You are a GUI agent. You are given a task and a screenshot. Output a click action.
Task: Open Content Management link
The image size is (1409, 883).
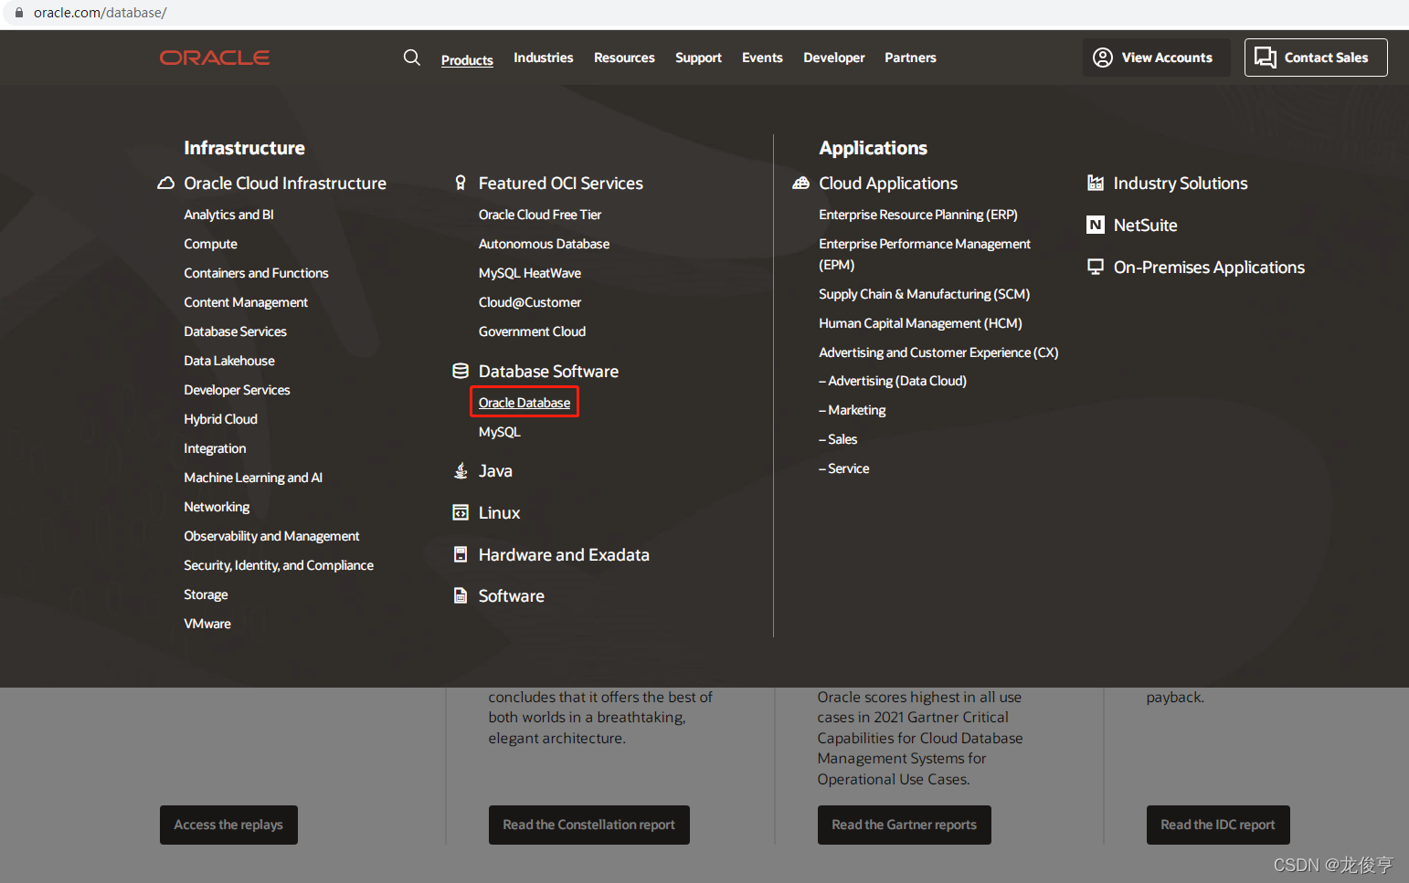[246, 302]
